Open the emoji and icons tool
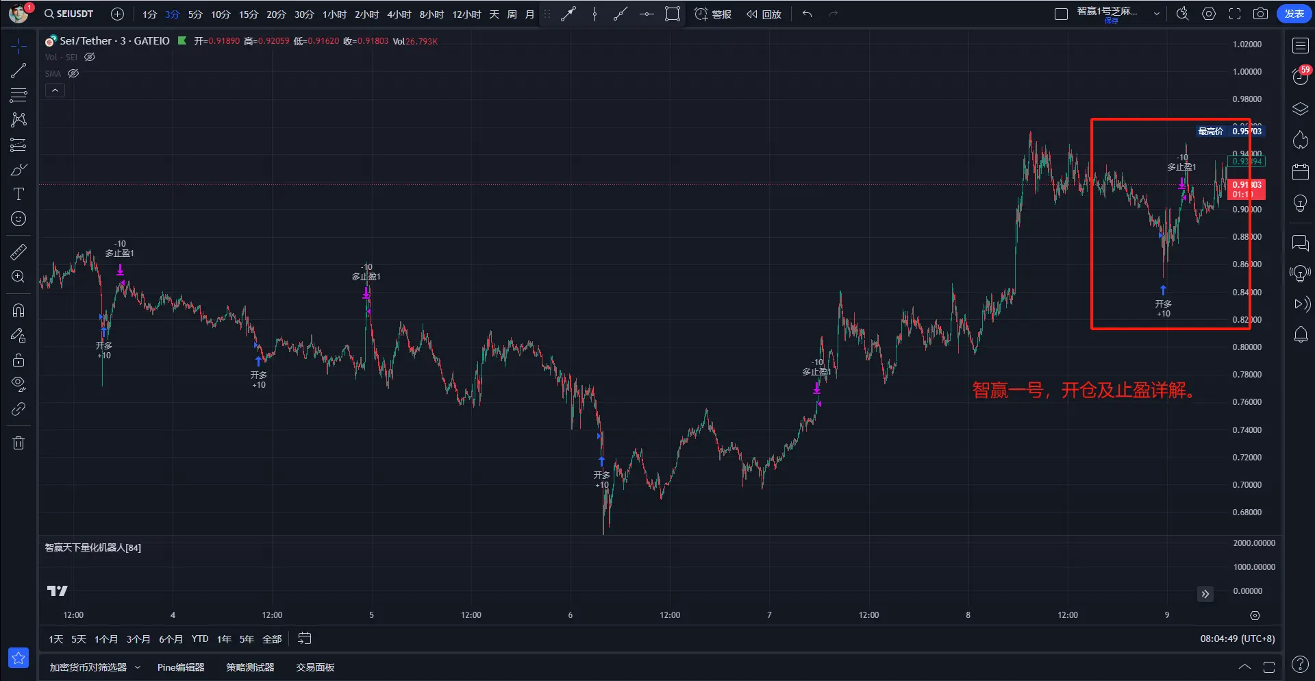Screen dimensions: 1315x681 [x=18, y=219]
